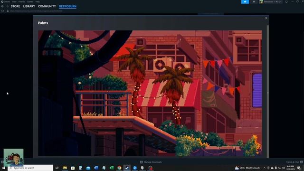This screenshot has width=304, height=171.
Task: Open Task View on taskbar
Action: coord(57,168)
